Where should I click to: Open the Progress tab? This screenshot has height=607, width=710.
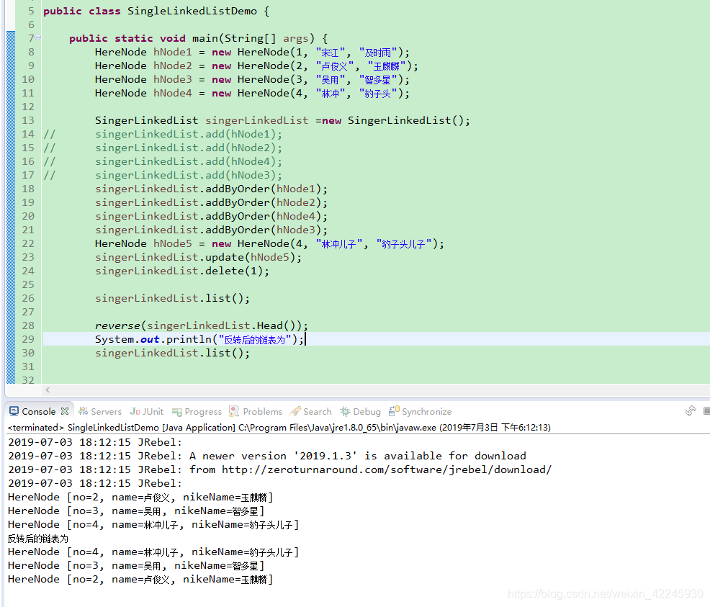197,411
